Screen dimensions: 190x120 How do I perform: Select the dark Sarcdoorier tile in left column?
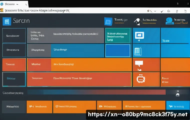14,36
